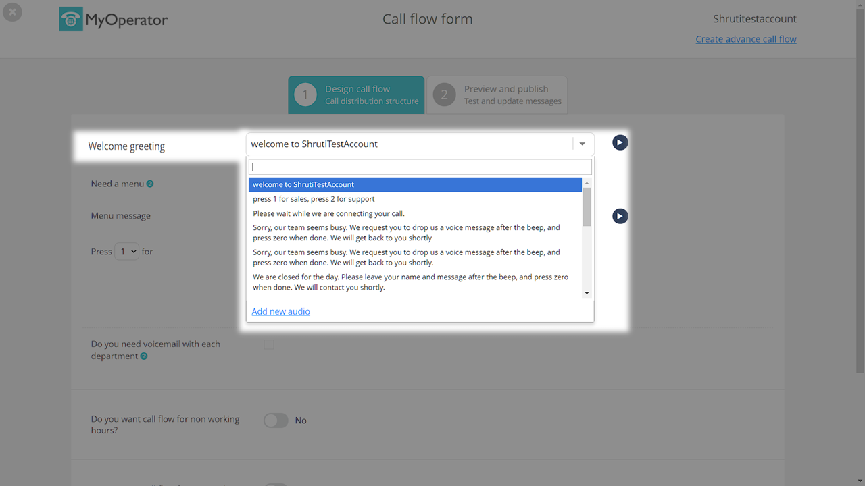Choose the "We are closed for the day" message
Screen dimensions: 865x486
coord(410,282)
